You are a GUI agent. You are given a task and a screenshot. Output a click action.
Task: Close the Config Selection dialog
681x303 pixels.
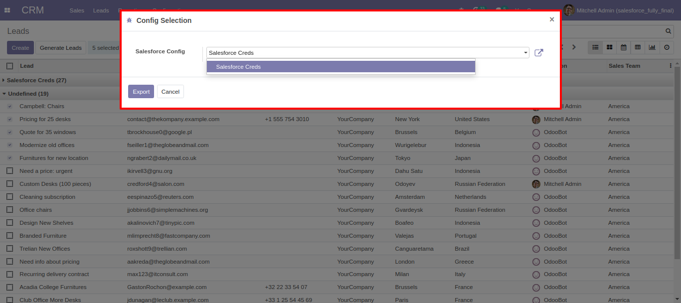coord(552,19)
